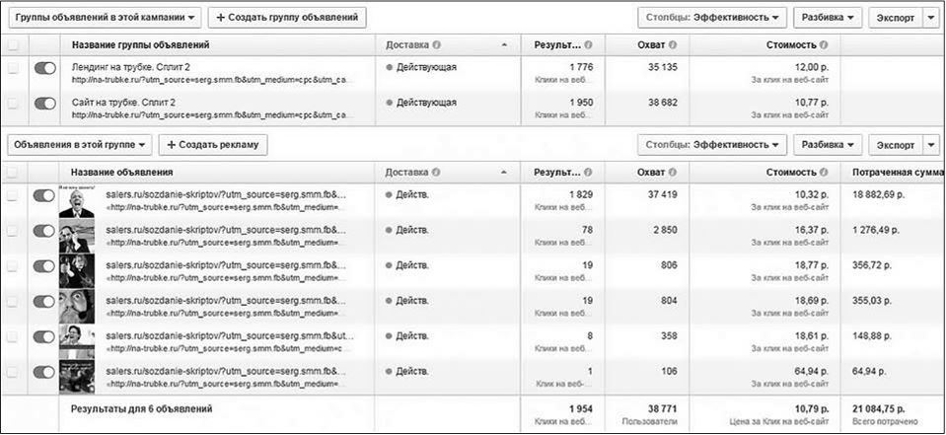Open the Группы объявлений в этой кампании dropdown
The height and width of the screenshot is (435, 946).
click(x=107, y=18)
